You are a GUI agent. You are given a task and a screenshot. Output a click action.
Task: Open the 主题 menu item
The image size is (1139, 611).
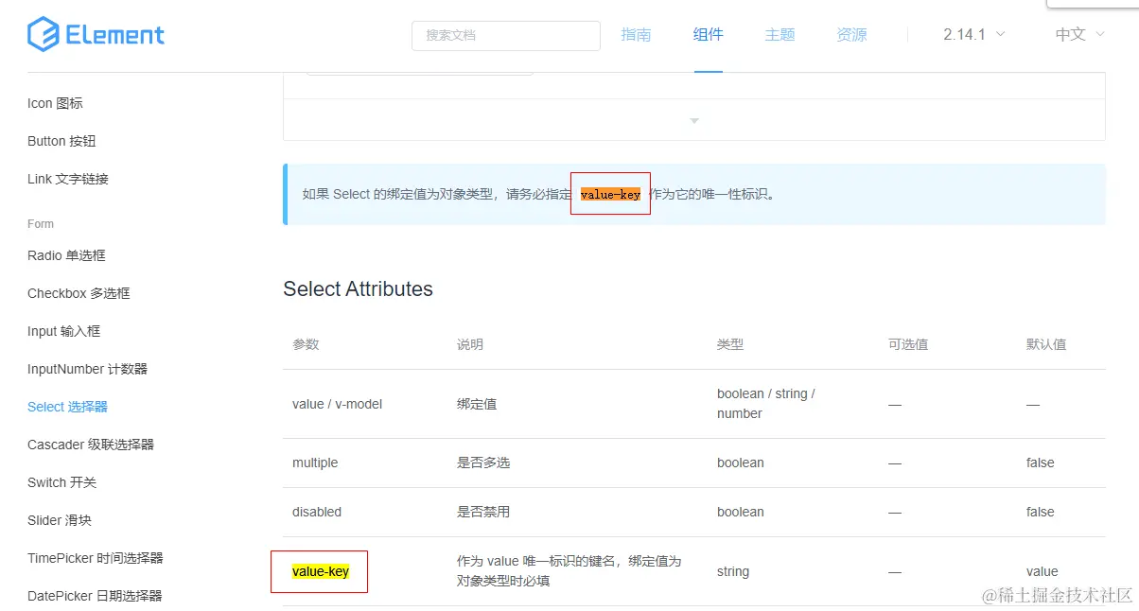coord(779,34)
